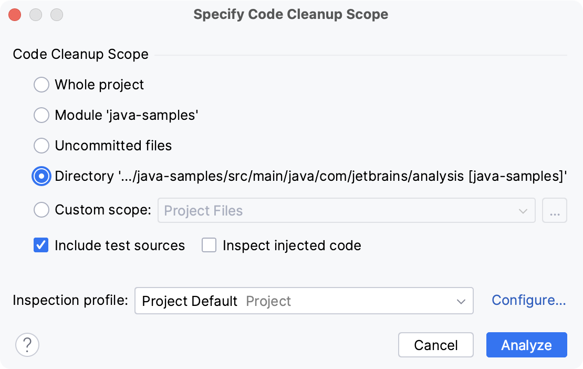Select Module 'java-samples' scope
This screenshot has height=369, width=583.
[41, 115]
